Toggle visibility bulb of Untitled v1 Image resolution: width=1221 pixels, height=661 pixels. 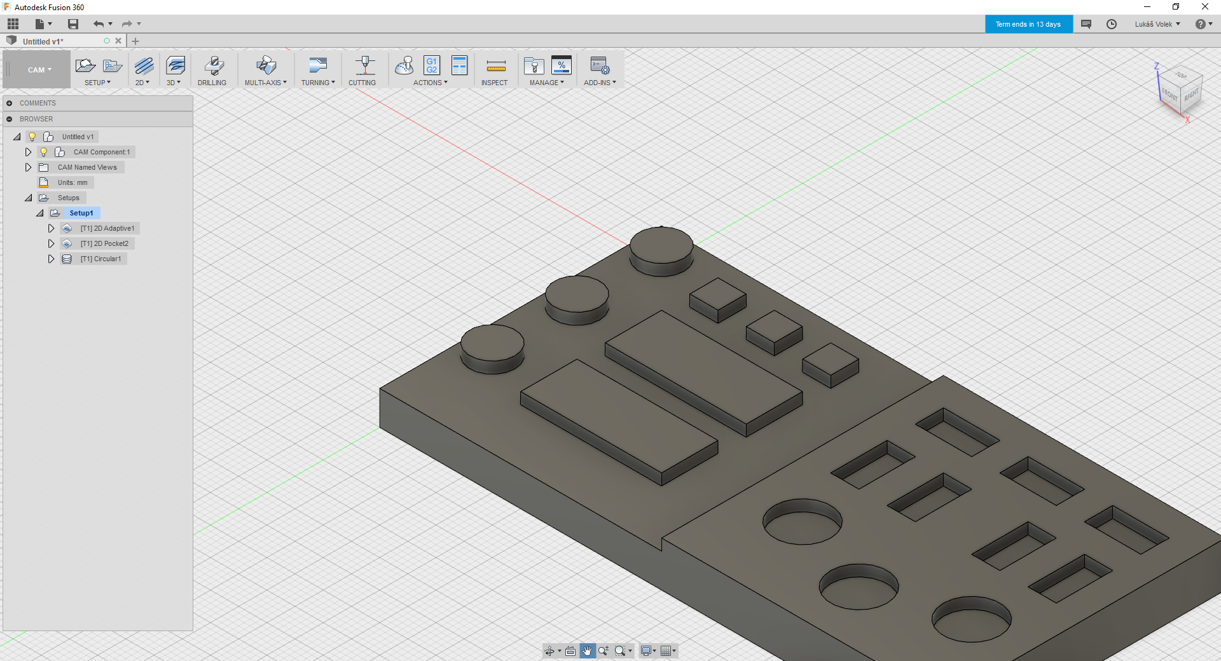[x=32, y=137]
